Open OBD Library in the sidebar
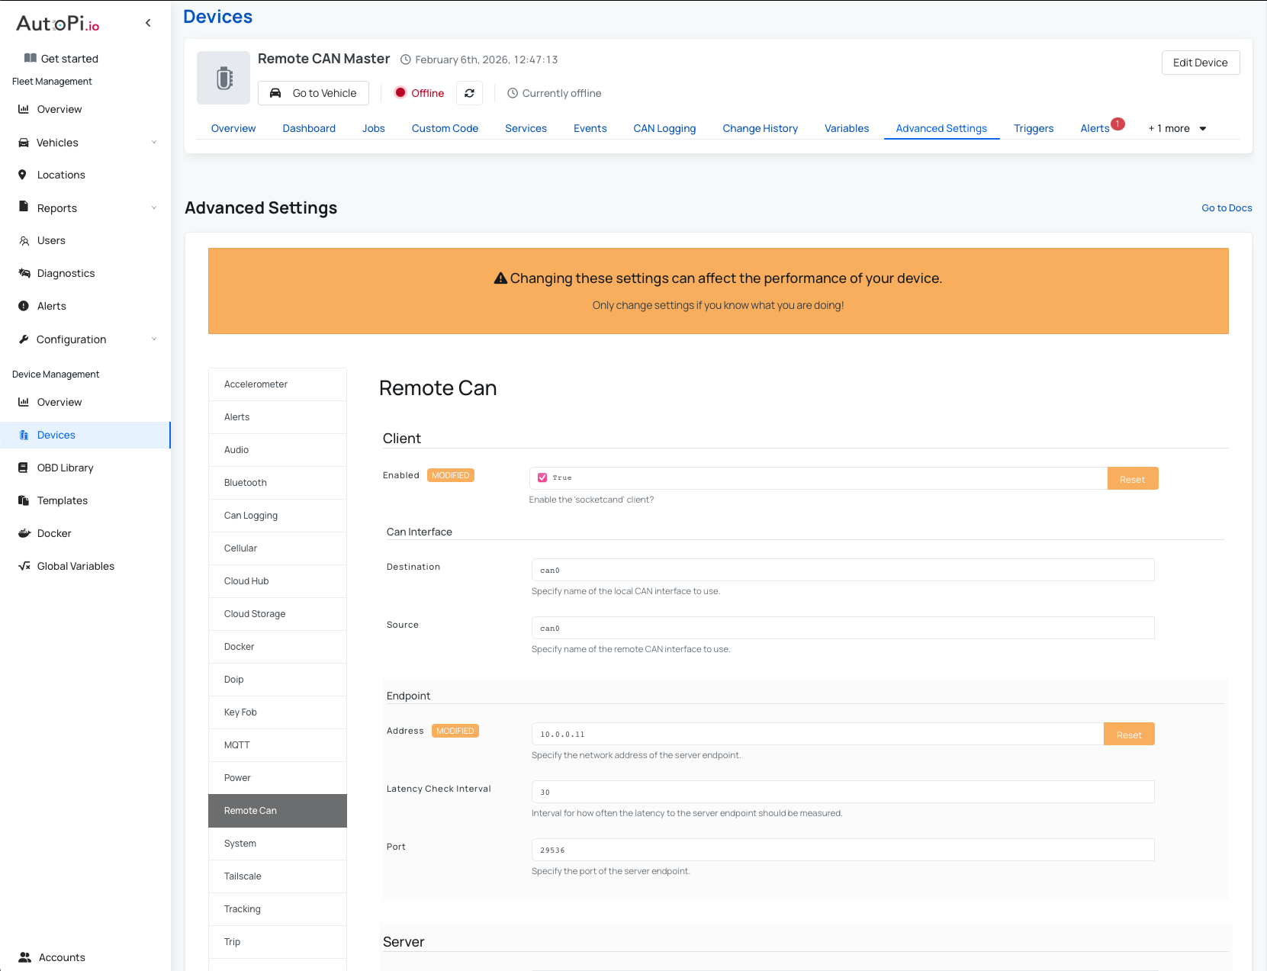The width and height of the screenshot is (1267, 971). click(x=65, y=468)
